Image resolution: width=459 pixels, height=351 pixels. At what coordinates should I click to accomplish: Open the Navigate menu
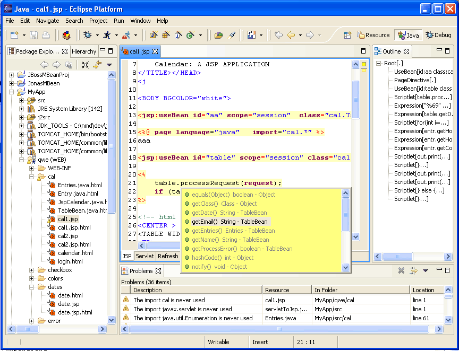point(48,21)
